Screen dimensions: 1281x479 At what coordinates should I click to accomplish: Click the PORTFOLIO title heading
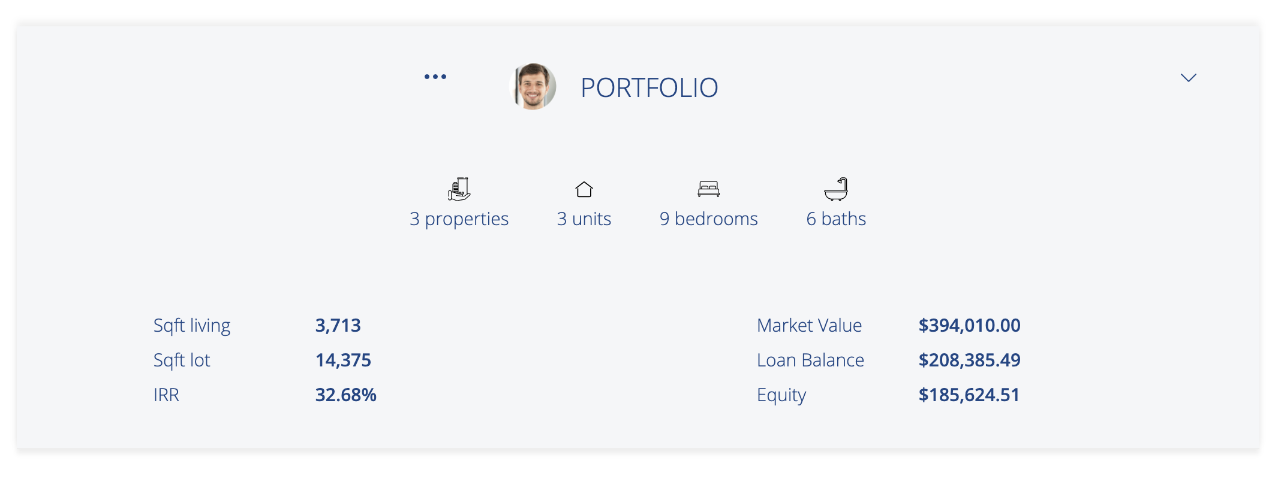click(x=650, y=87)
